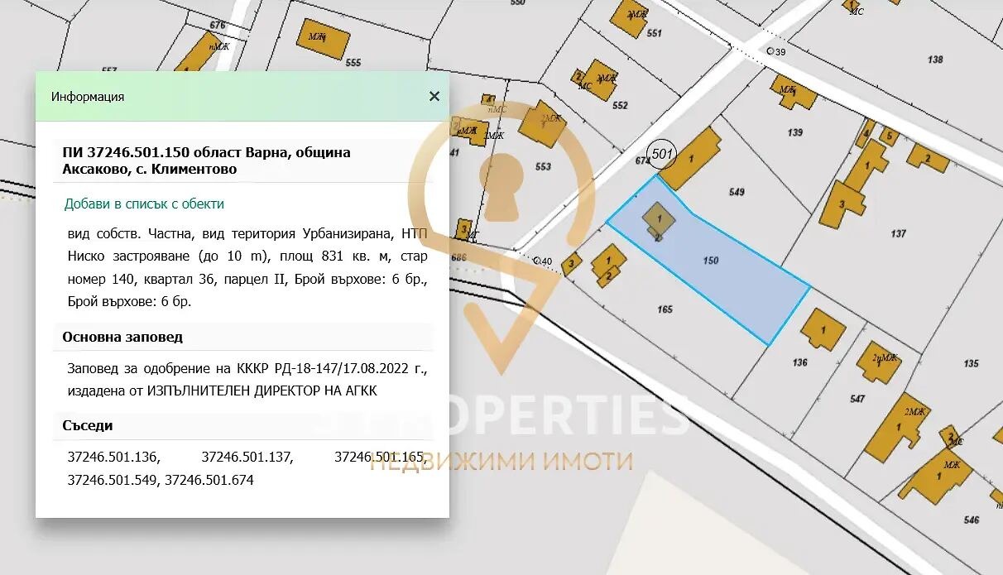Click the road marker labeled 501
Image resolution: width=1003 pixels, height=575 pixels.
661,152
